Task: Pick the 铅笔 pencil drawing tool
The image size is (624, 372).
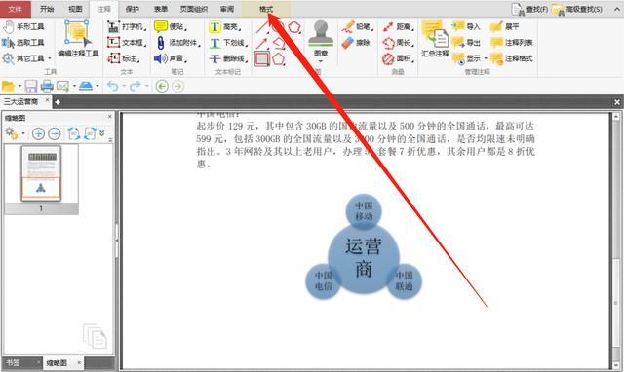Action: click(358, 26)
